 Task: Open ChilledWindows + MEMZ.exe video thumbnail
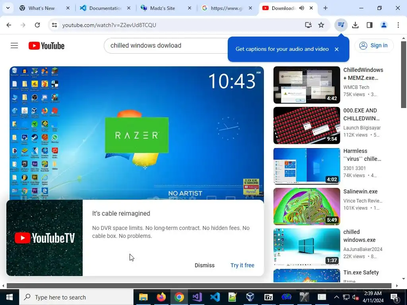tap(307, 85)
